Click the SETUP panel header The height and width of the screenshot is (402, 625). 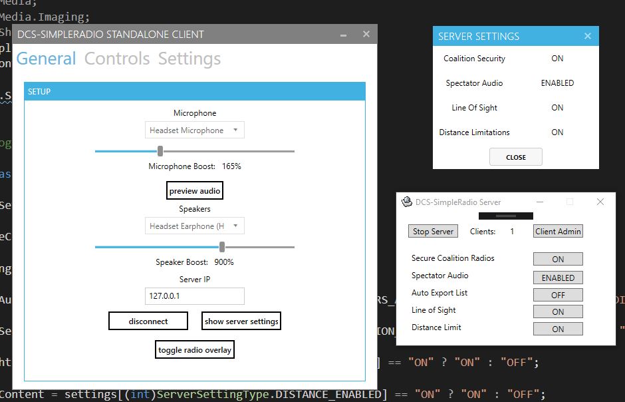[x=195, y=91]
